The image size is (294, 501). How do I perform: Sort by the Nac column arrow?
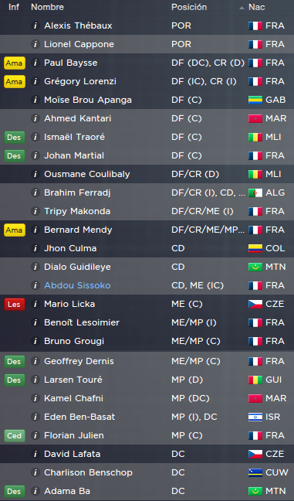pyautogui.click(x=242, y=8)
